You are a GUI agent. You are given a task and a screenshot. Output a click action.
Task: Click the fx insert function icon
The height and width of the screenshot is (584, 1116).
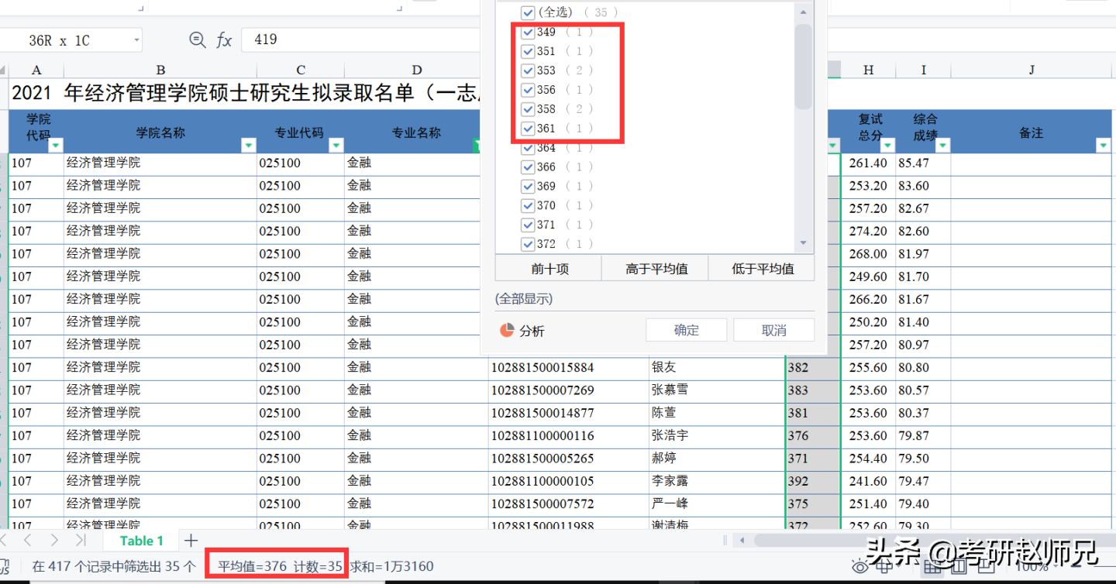tap(224, 40)
